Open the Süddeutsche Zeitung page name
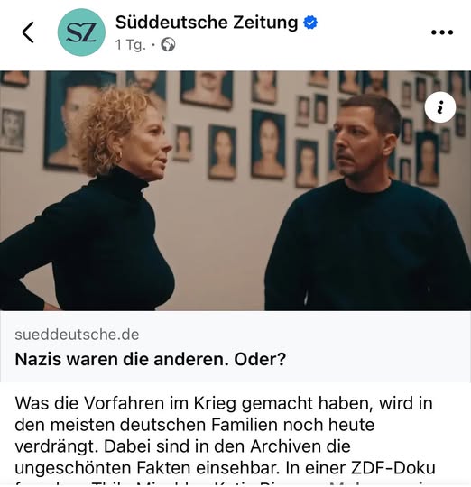 [207, 23]
